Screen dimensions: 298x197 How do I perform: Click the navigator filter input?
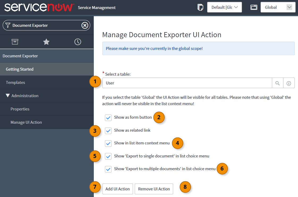[46, 25]
